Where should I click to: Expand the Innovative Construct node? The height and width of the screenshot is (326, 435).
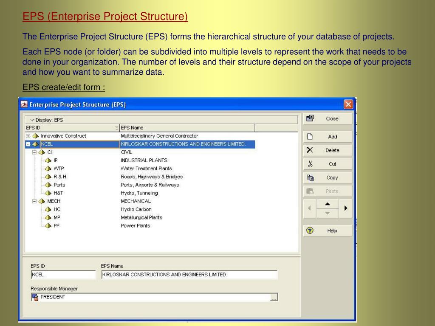click(x=28, y=136)
